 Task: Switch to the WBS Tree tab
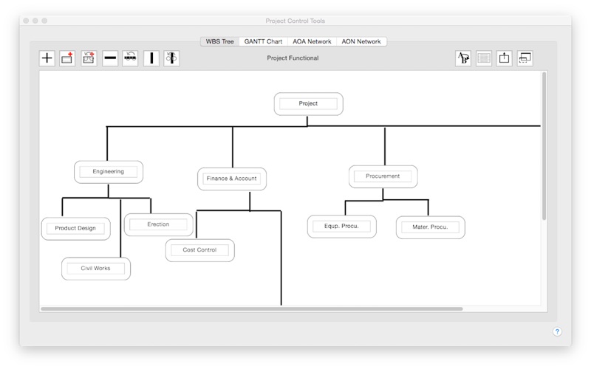click(219, 41)
